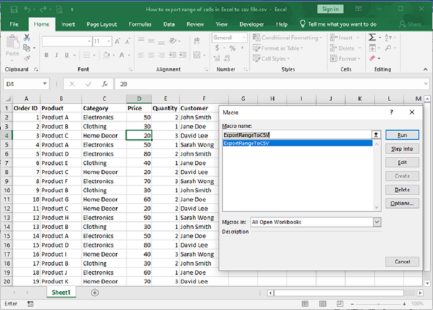Click the collapse dialog arrow beside macro name

coord(376,135)
